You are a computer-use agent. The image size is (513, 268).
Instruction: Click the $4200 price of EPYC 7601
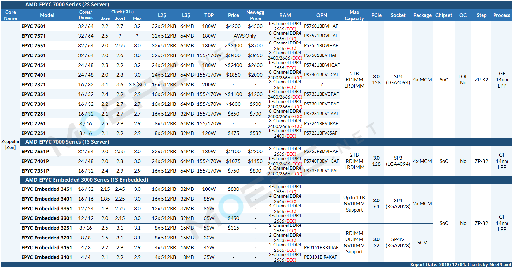tap(233, 26)
